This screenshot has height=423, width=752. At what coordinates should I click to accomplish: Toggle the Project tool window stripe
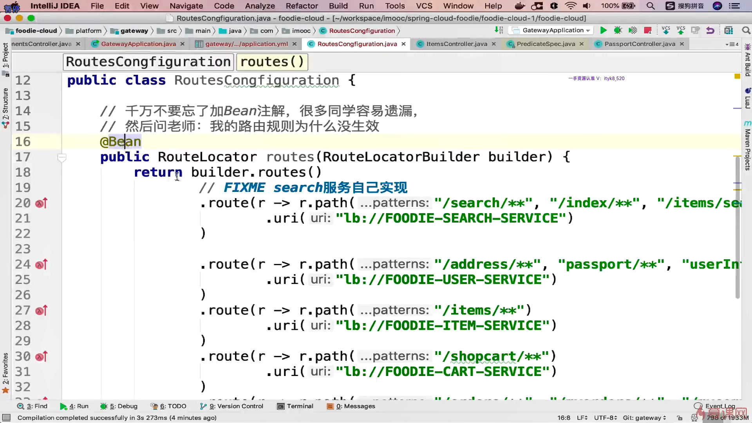point(5,55)
